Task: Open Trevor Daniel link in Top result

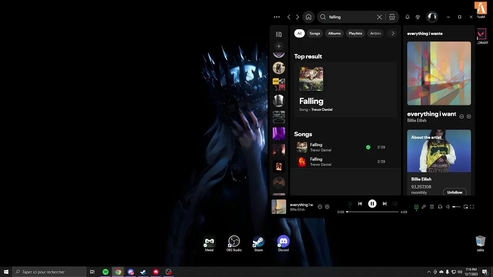Action: pyautogui.click(x=322, y=110)
